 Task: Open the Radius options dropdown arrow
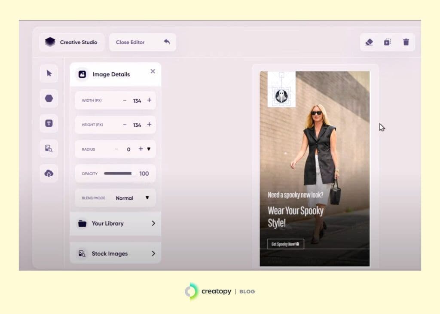coord(149,149)
